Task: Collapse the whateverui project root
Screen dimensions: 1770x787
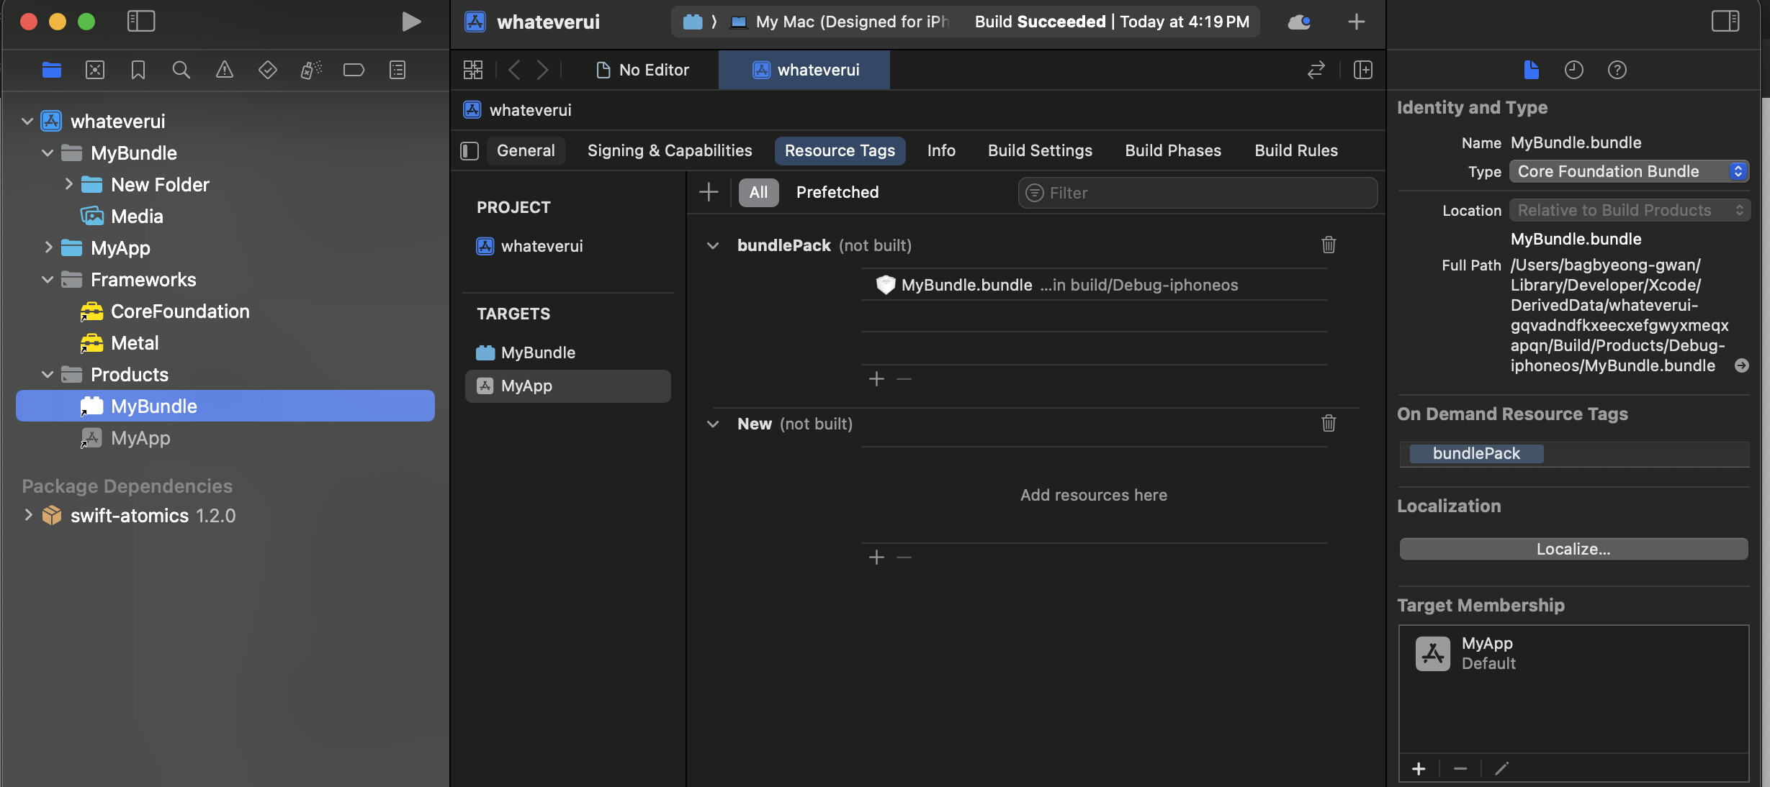Action: pyautogui.click(x=27, y=121)
